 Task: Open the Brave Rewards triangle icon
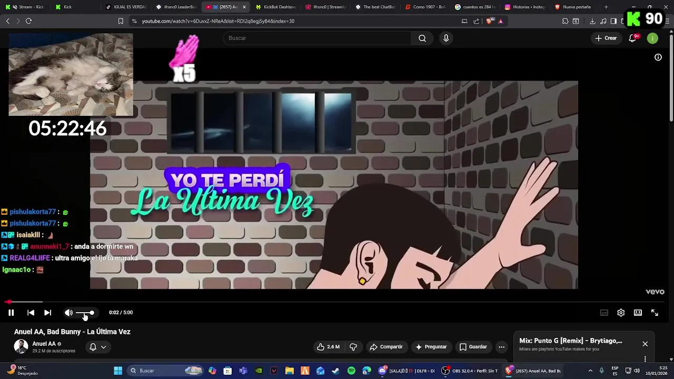500,21
